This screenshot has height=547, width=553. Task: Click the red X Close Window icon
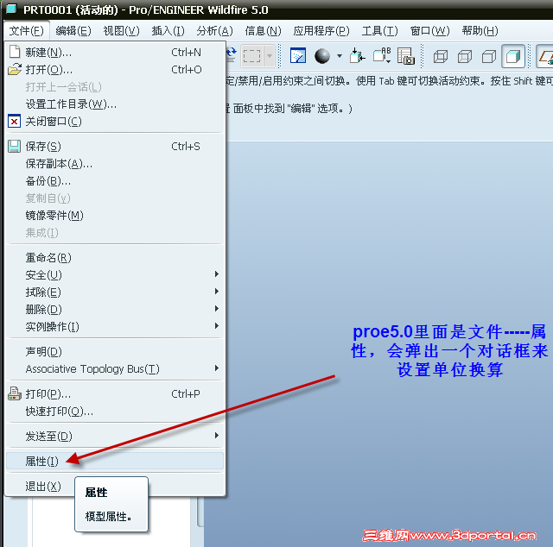(14, 122)
